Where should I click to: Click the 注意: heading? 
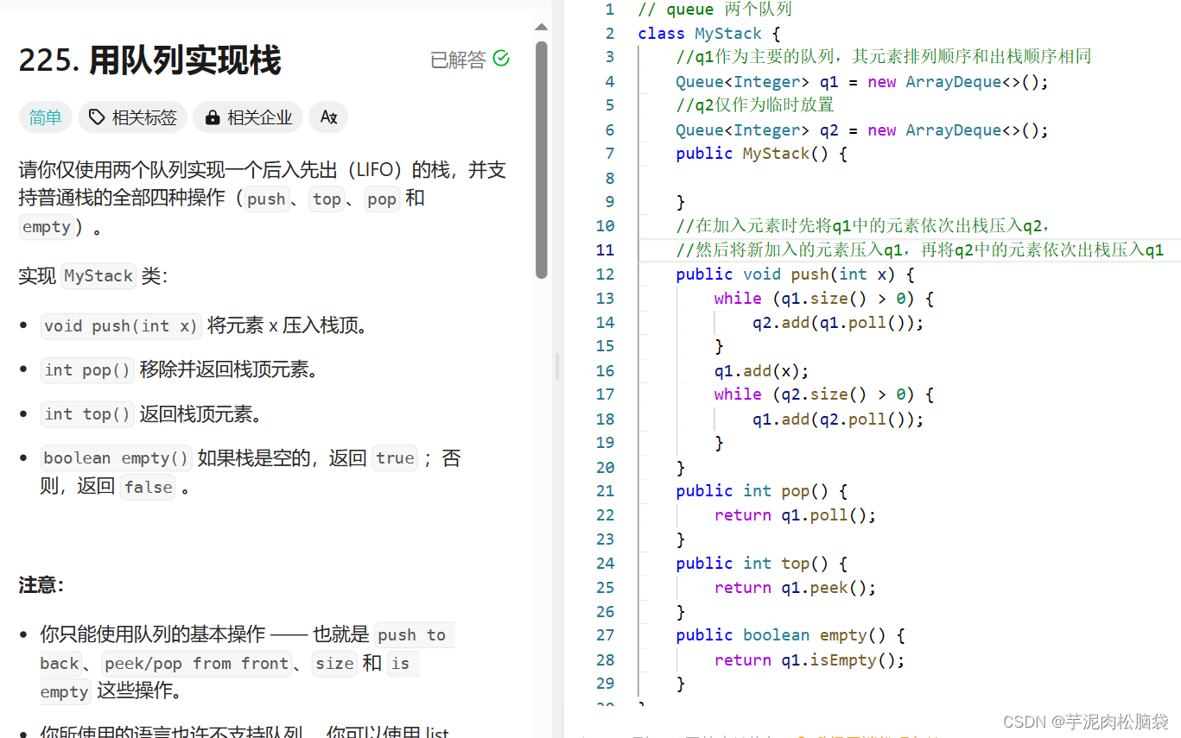click(41, 585)
